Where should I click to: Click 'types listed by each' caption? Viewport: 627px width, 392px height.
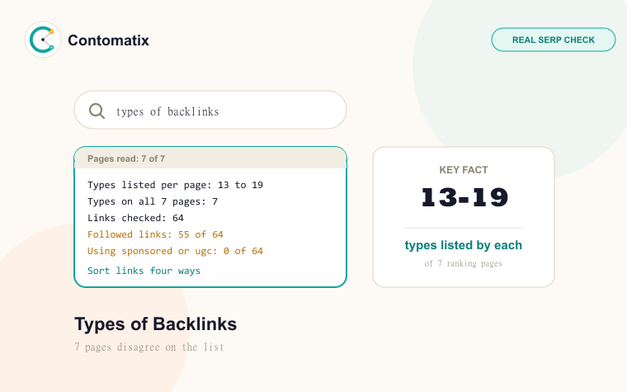tap(464, 245)
